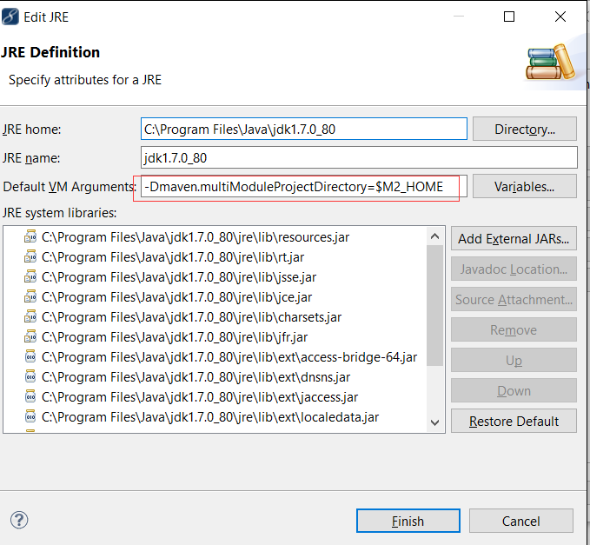
Task: Select the access-bridge-64.jar library entry
Action: [x=229, y=357]
